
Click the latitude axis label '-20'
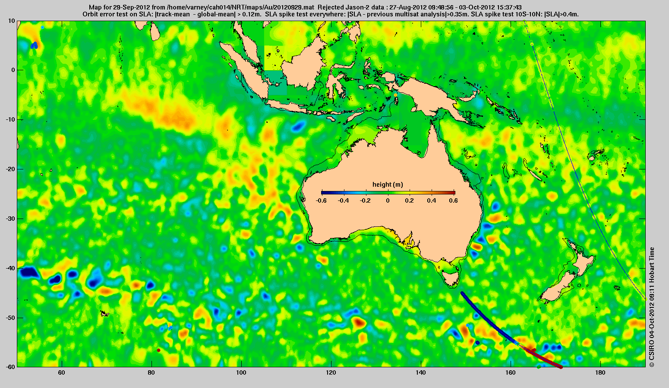click(10, 169)
